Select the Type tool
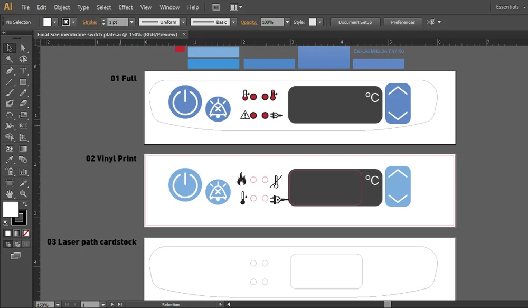This screenshot has width=528, height=308. click(23, 70)
